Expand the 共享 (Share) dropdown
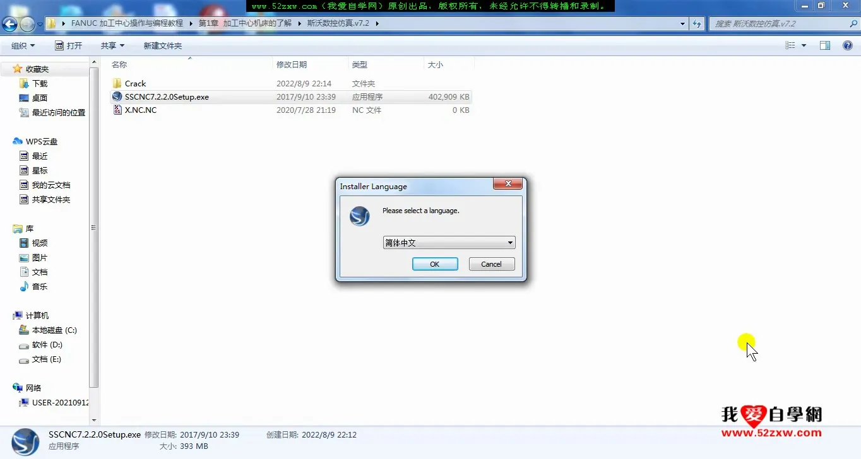The image size is (861, 459). tap(112, 45)
